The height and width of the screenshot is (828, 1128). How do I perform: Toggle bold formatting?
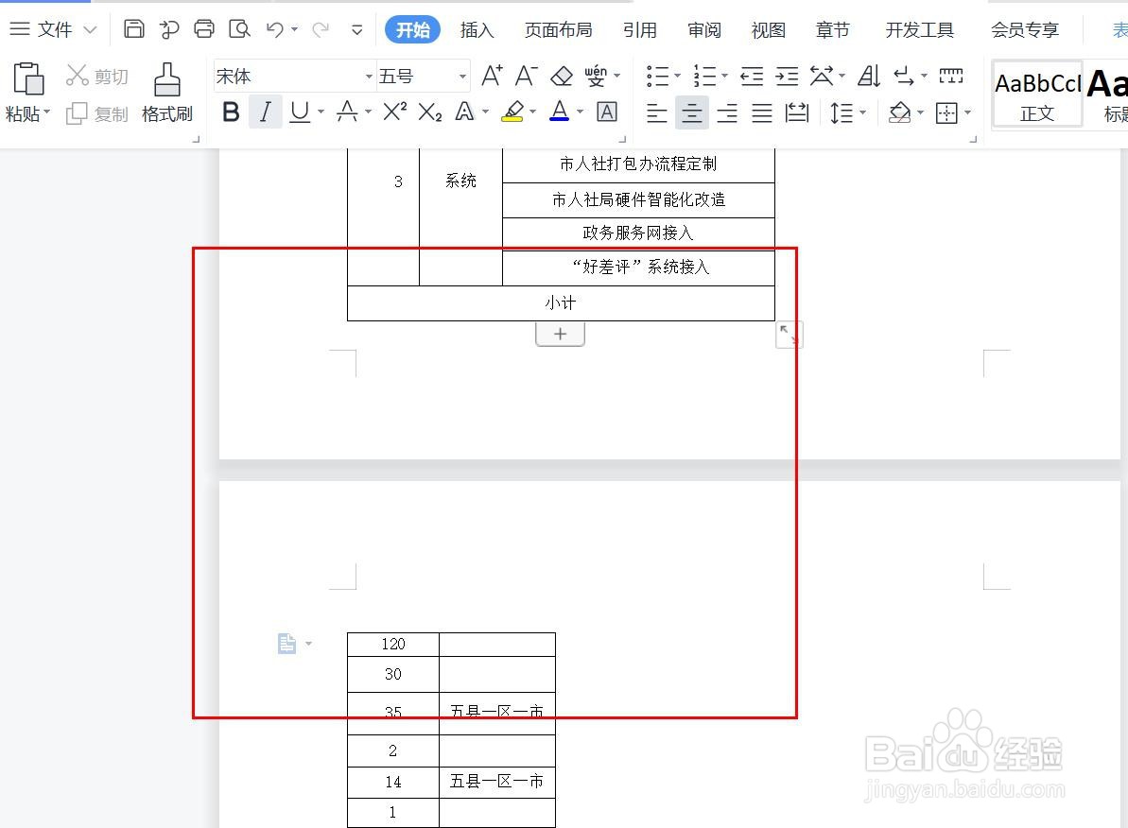230,112
